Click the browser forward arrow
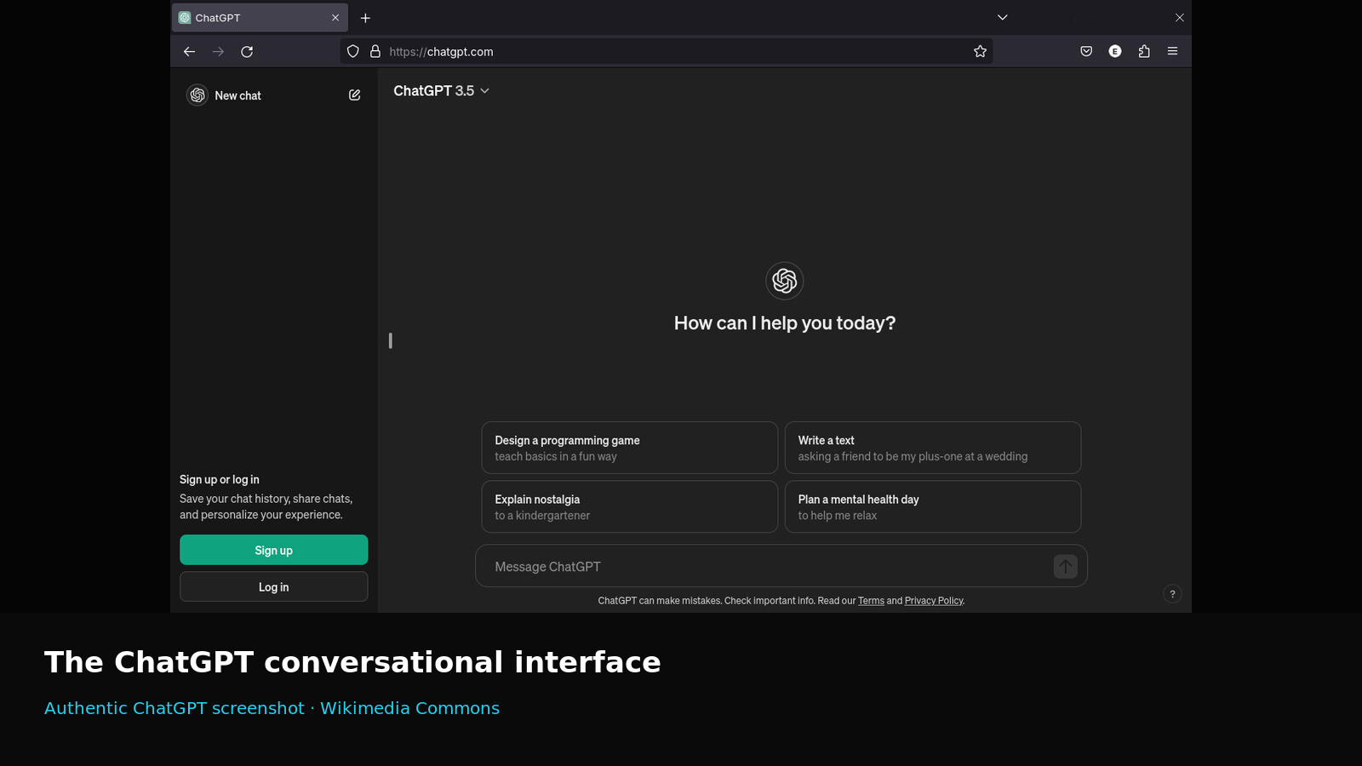The width and height of the screenshot is (1362, 766). 218,52
